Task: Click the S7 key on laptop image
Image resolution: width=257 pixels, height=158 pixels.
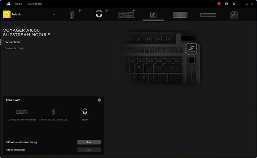Action: 139,39
